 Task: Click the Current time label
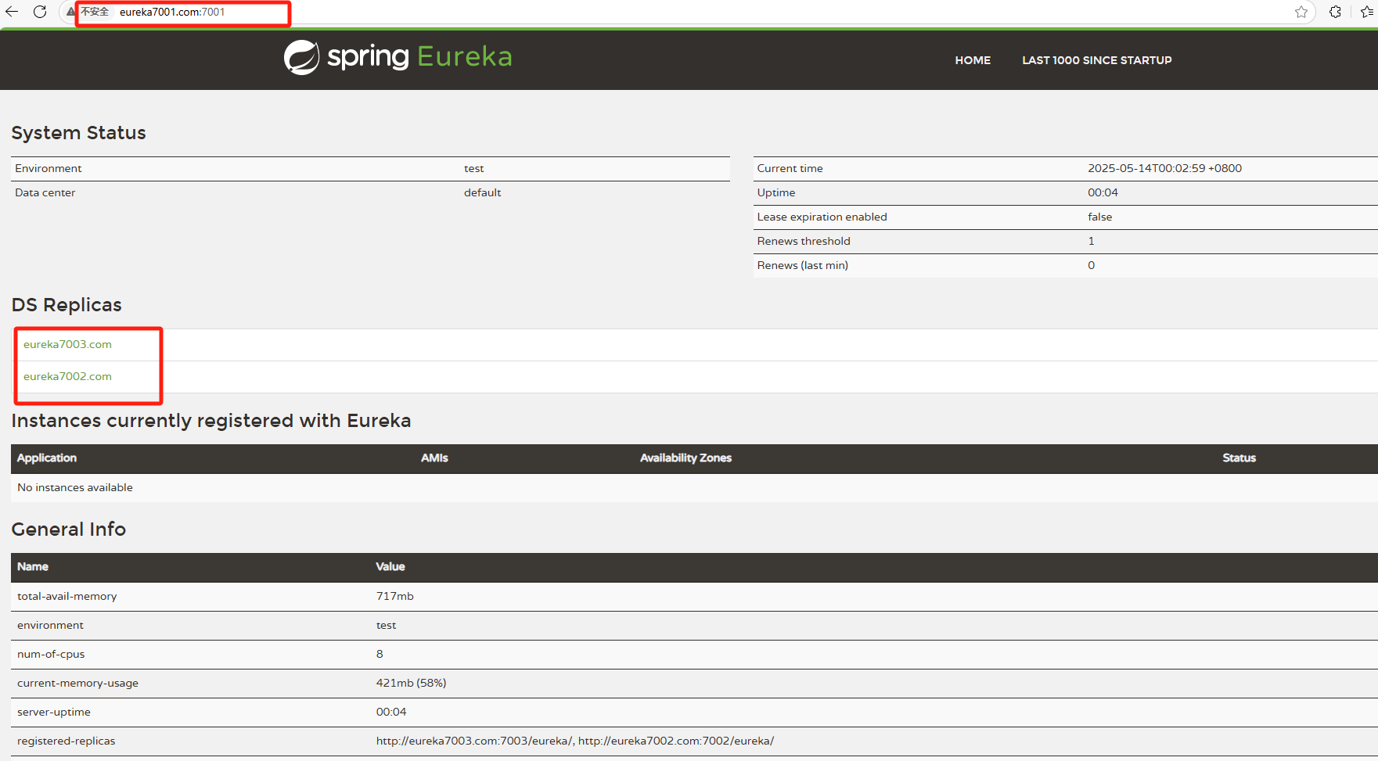tap(790, 168)
